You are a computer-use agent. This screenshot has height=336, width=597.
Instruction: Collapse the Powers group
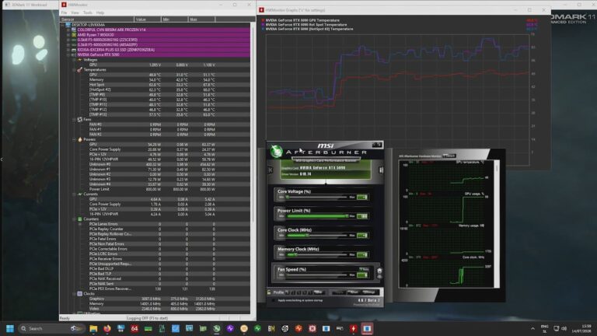click(x=75, y=139)
